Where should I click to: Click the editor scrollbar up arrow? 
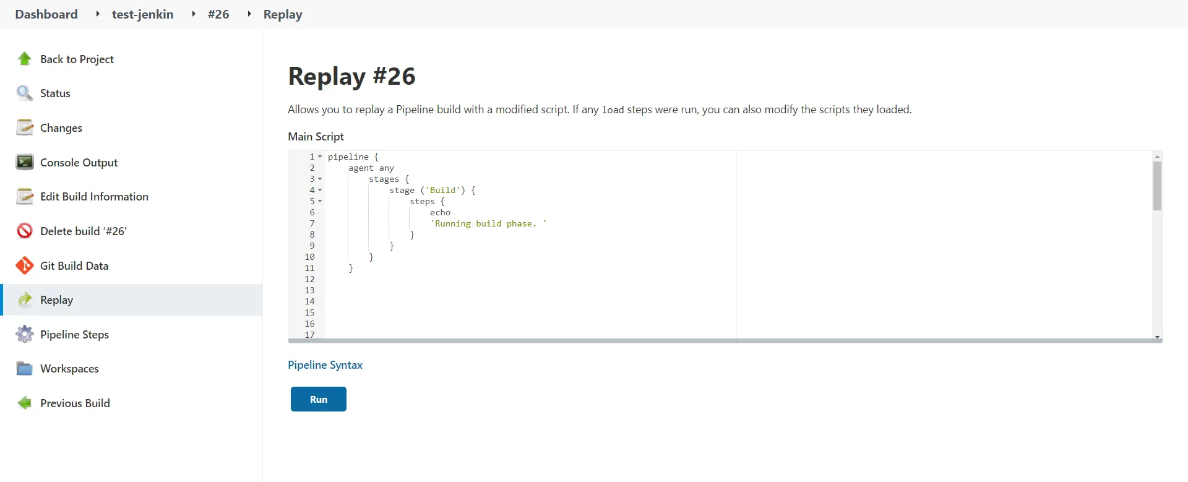point(1157,156)
